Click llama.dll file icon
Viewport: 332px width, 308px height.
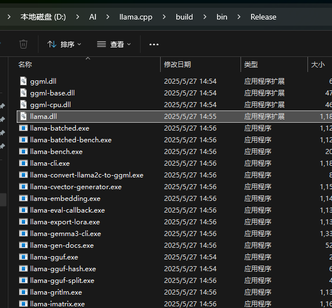[23, 116]
